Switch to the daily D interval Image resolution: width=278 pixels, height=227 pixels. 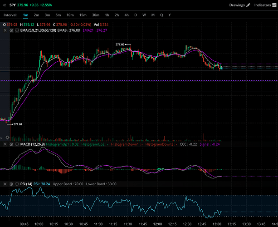click(x=136, y=15)
